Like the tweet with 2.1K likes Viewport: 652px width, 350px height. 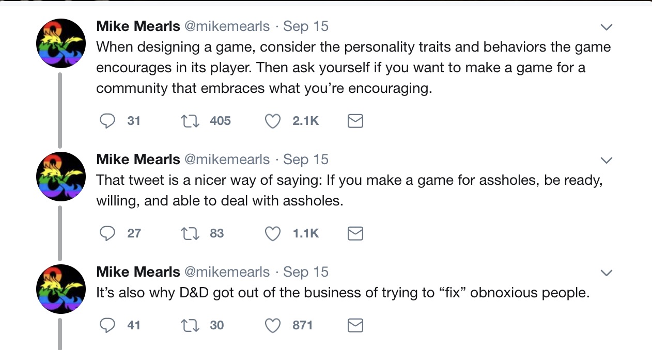(x=272, y=121)
